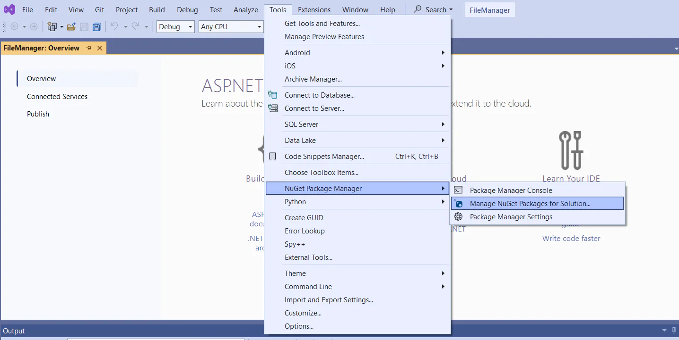Screen dimensions: 679x340
Task: Expand the iOS submenu
Action: [x=443, y=66]
